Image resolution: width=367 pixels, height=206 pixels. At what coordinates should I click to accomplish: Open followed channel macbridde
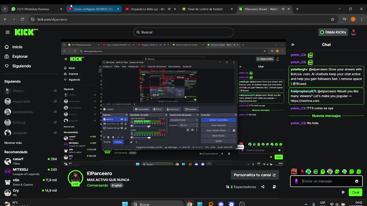click(x=30, y=101)
